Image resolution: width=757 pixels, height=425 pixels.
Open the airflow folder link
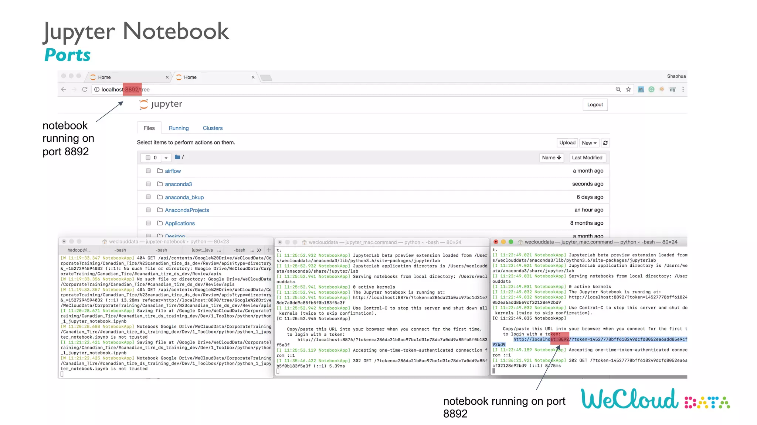(173, 171)
